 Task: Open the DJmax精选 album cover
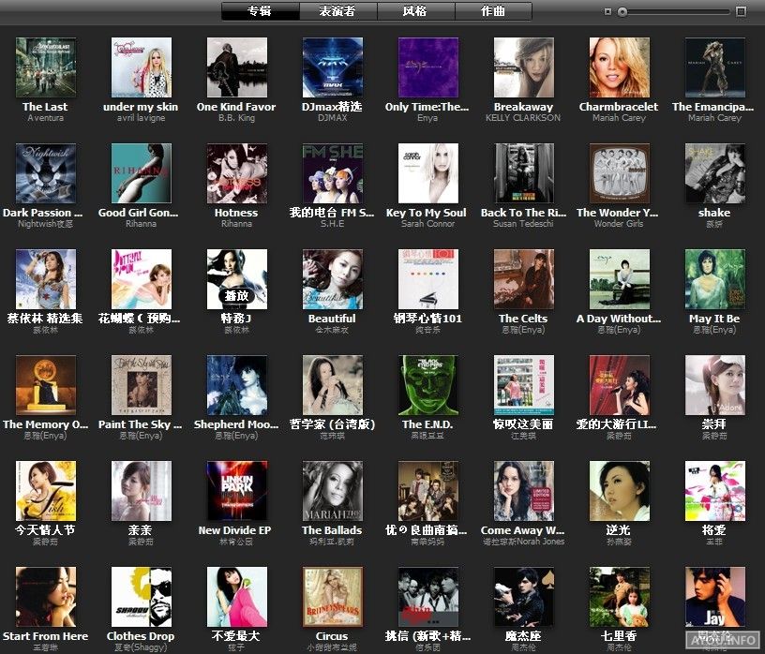[333, 67]
